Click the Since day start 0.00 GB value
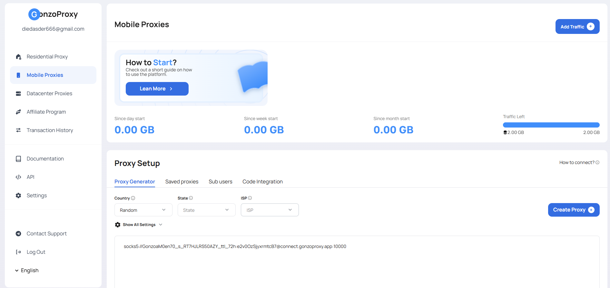Screen dimensions: 610x288 point(134,130)
